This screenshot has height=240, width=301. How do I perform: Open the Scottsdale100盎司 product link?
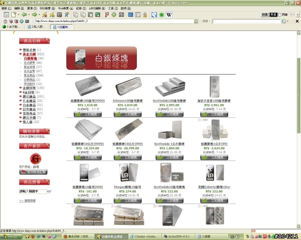click(x=169, y=101)
